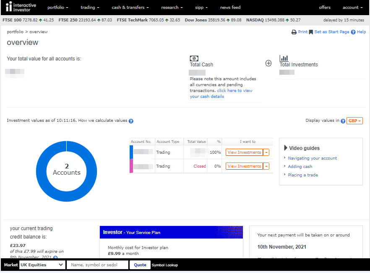Open the research menu
Viewport: 370px width, 273px height.
[172, 8]
